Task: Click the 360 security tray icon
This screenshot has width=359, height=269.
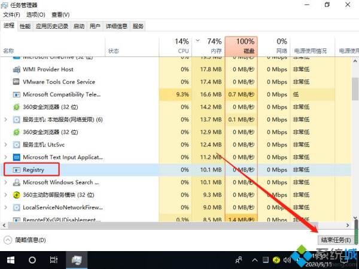Action: pyautogui.click(x=276, y=260)
